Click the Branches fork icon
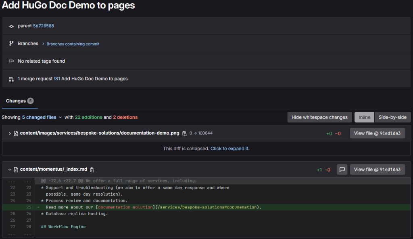413x239 pixels. 11,43
